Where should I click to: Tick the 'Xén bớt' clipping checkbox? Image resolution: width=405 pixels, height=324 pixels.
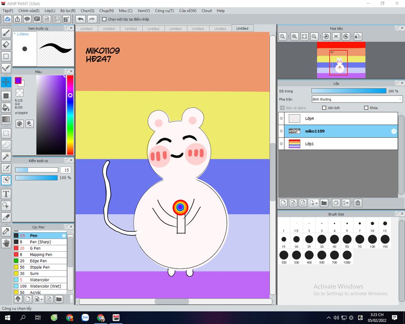[324, 108]
